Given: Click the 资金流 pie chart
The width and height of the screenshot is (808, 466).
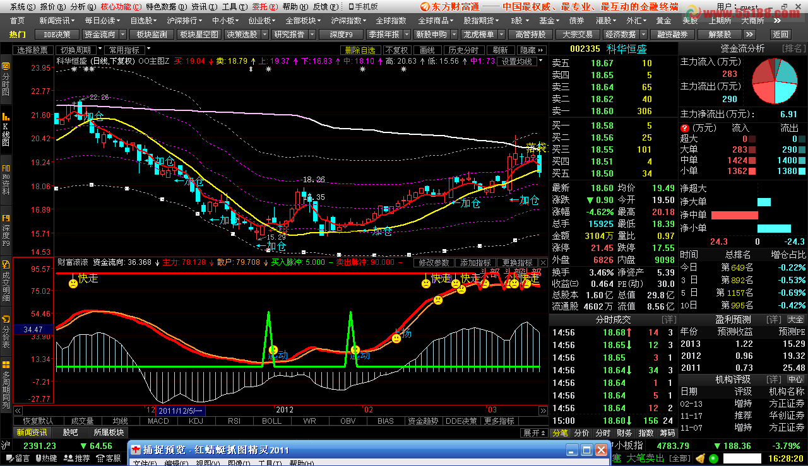Looking at the screenshot, I should [775, 81].
